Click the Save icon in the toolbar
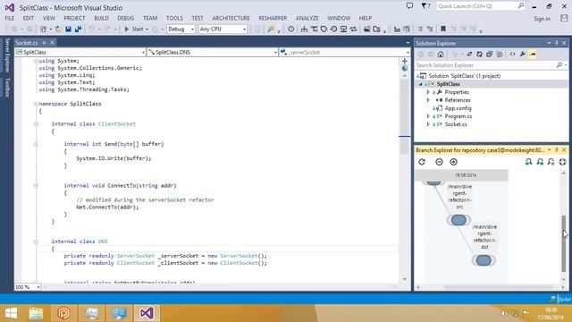 tap(68, 30)
